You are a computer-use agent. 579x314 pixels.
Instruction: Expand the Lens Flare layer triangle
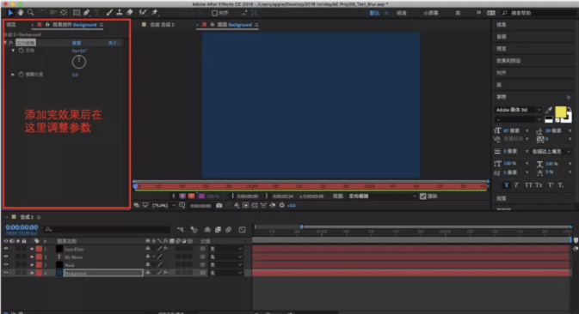(32, 249)
